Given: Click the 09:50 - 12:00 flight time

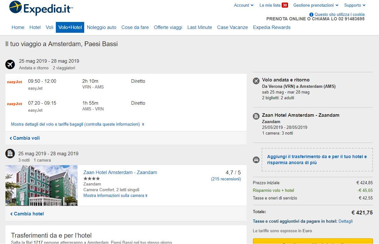Looking at the screenshot, I should pyautogui.click(x=42, y=81).
